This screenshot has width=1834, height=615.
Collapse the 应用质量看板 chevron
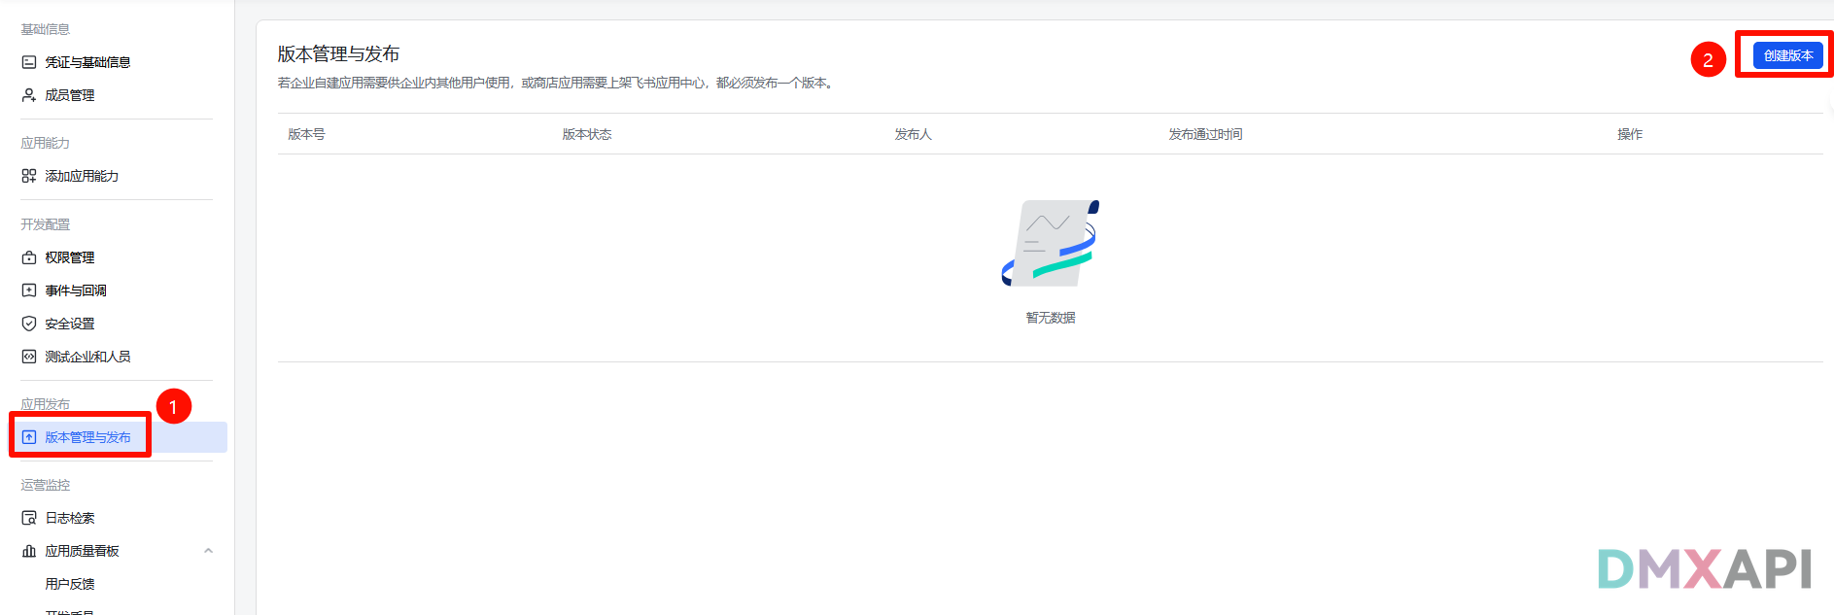point(208,551)
